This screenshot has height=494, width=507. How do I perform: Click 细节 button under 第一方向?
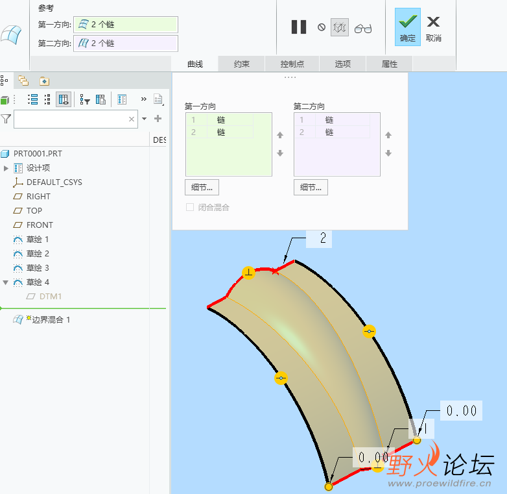(x=202, y=187)
